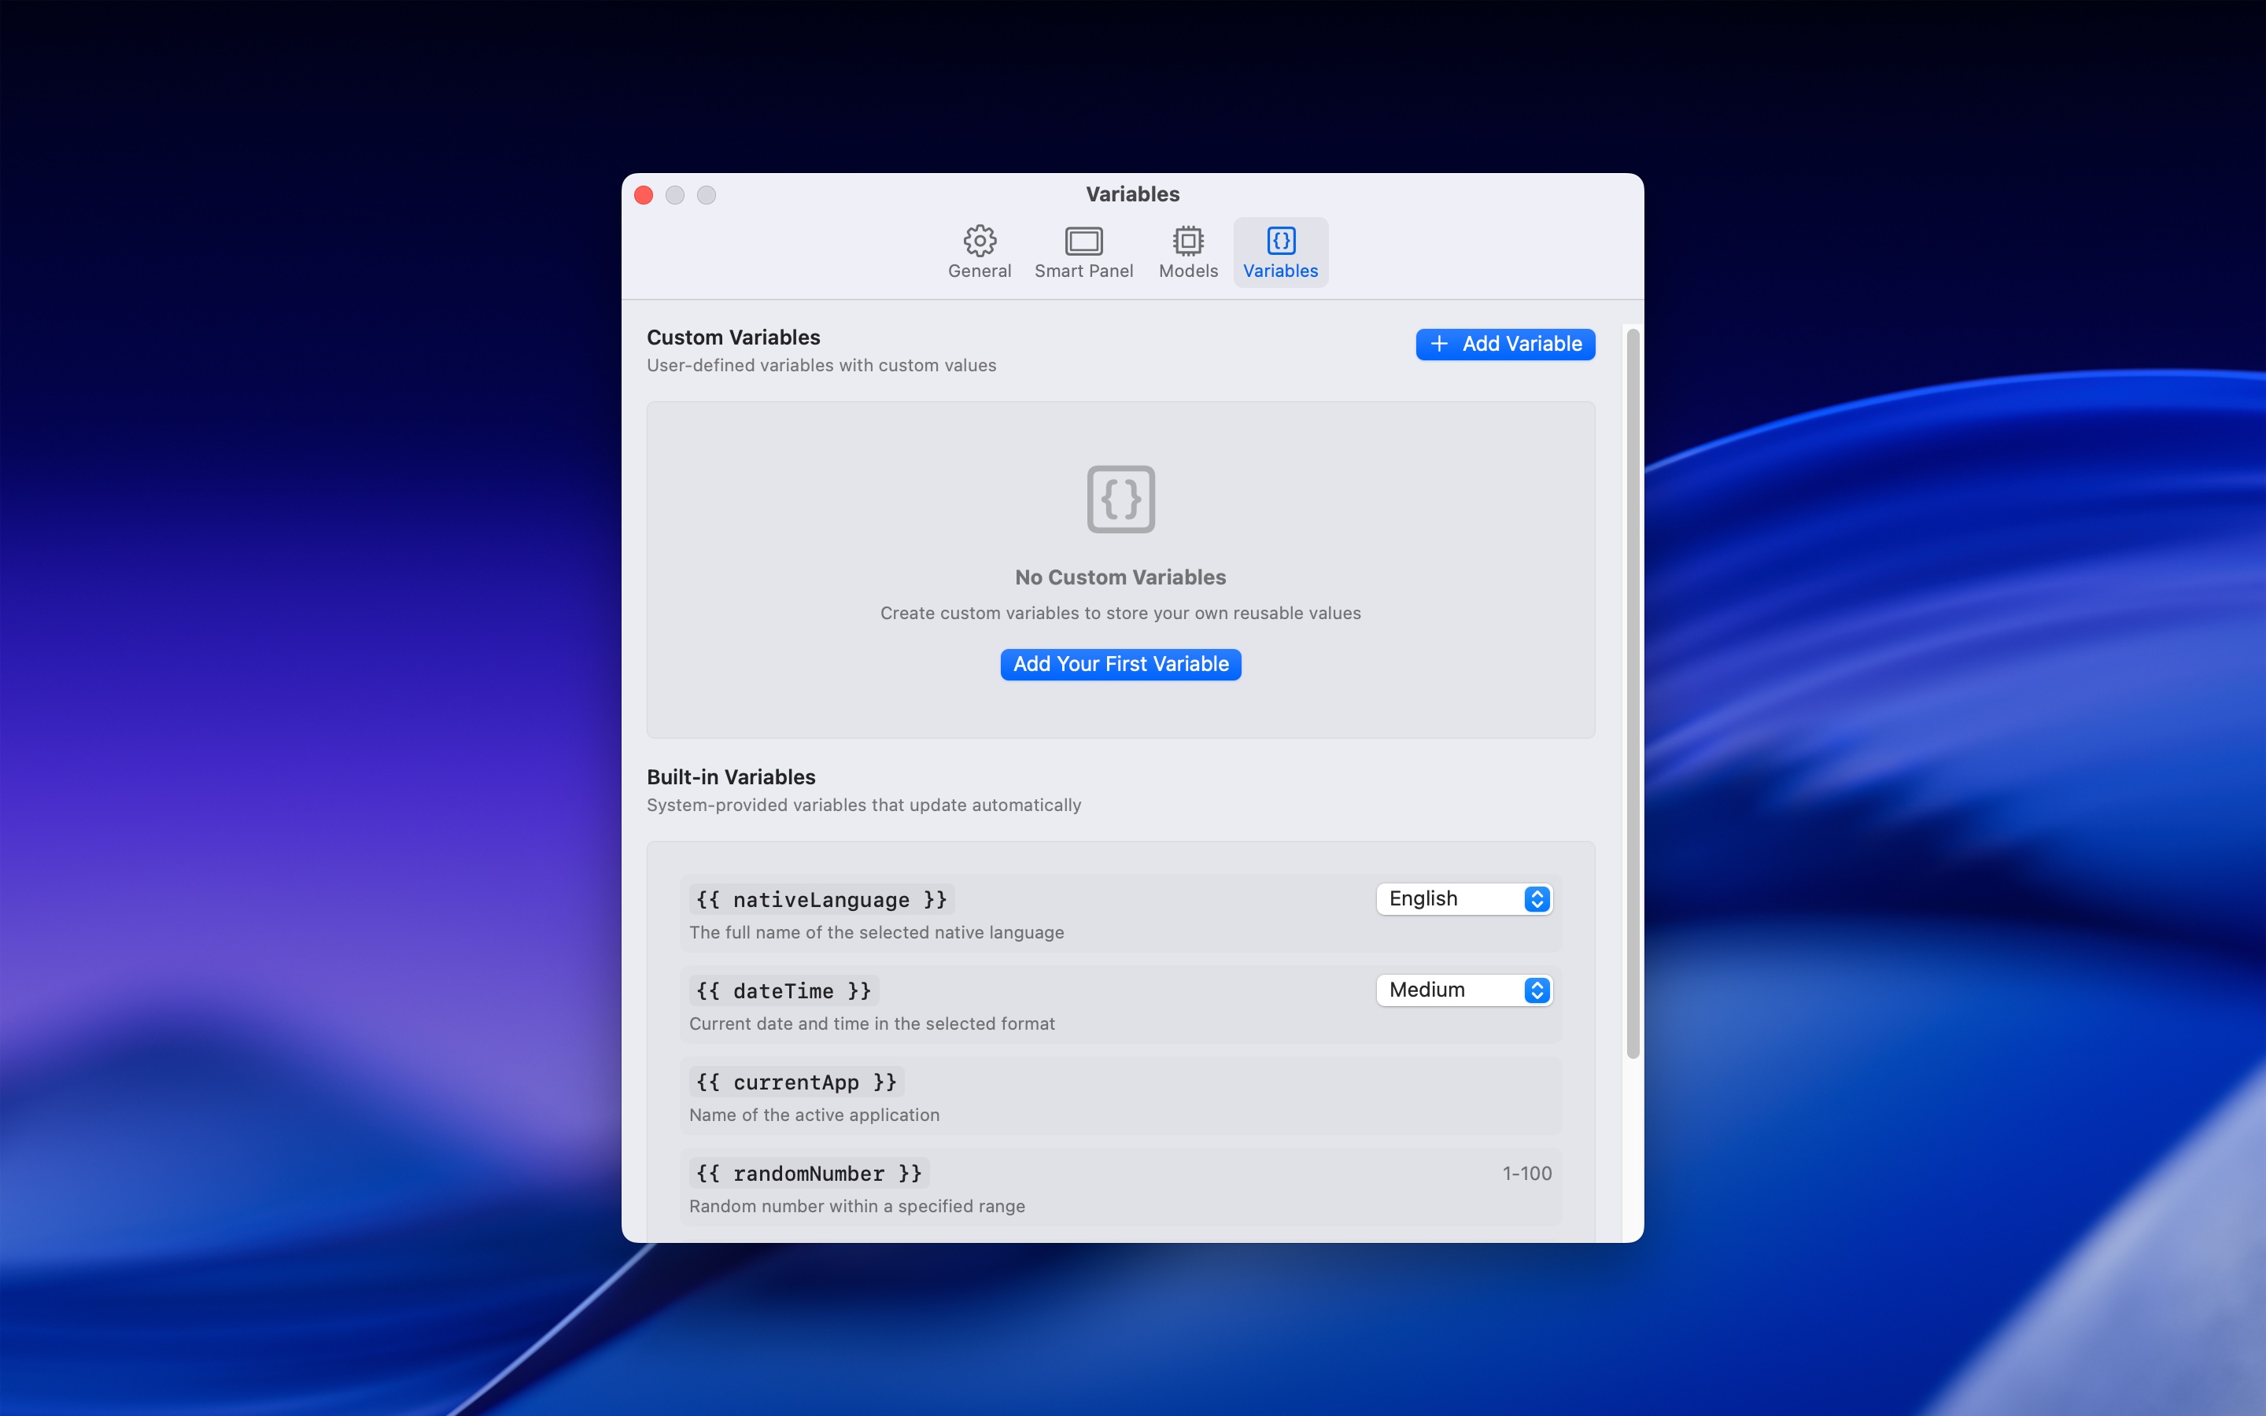Close the Variables window
This screenshot has width=2266, height=1416.
(644, 195)
